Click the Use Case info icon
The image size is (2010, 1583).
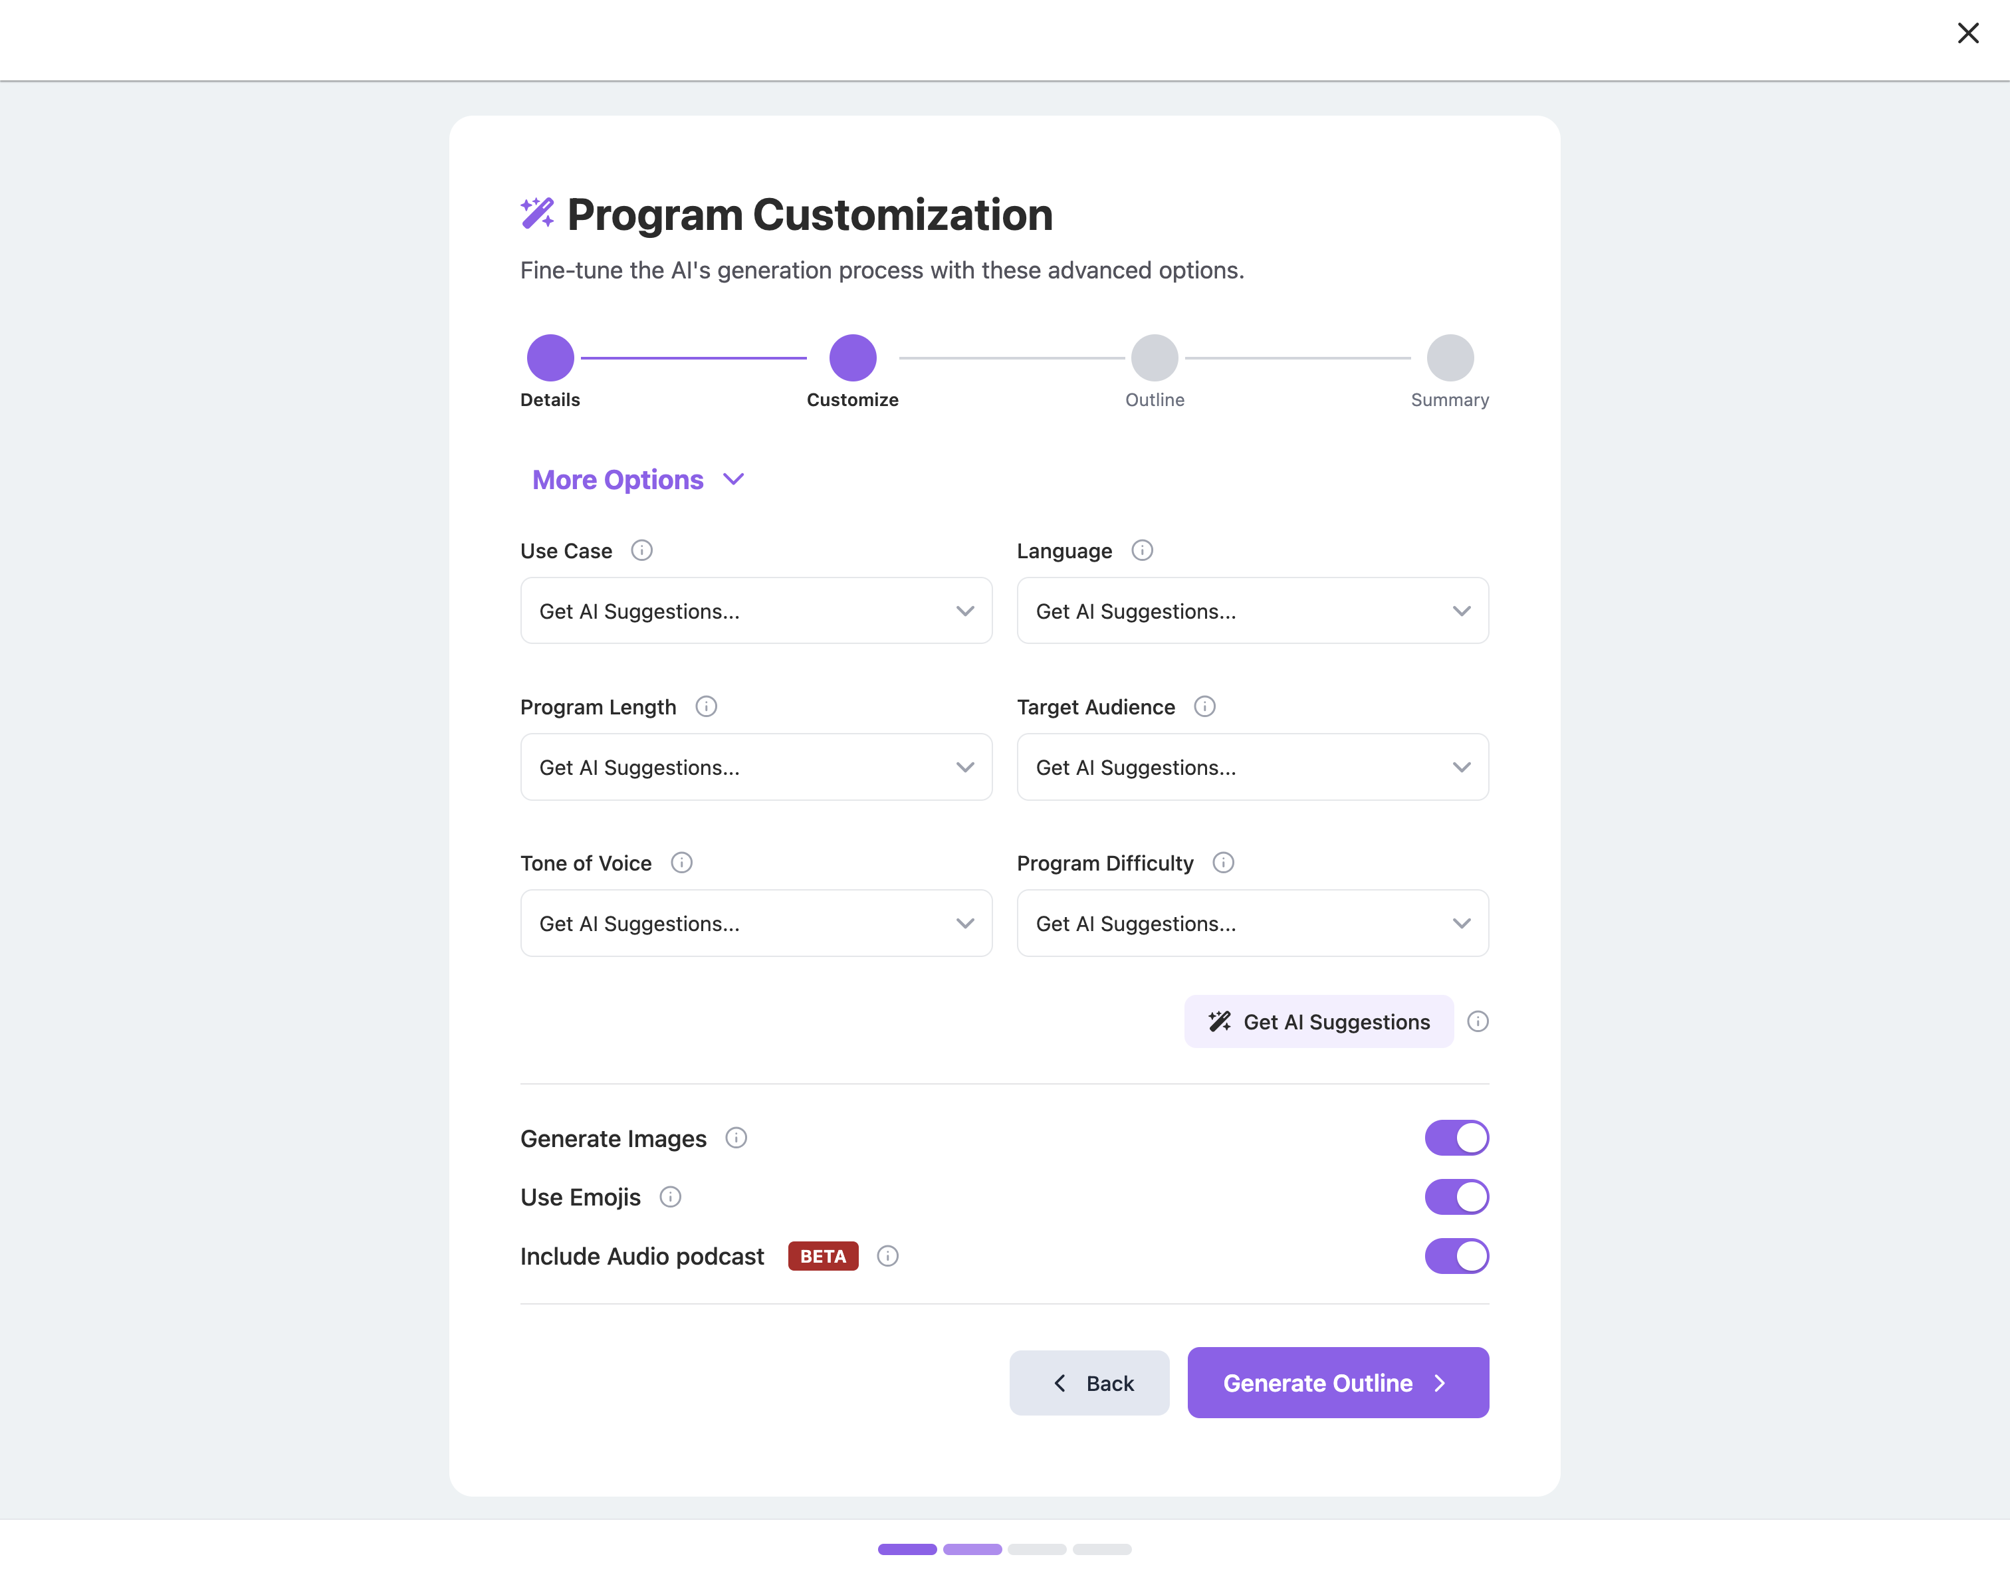pyautogui.click(x=641, y=550)
